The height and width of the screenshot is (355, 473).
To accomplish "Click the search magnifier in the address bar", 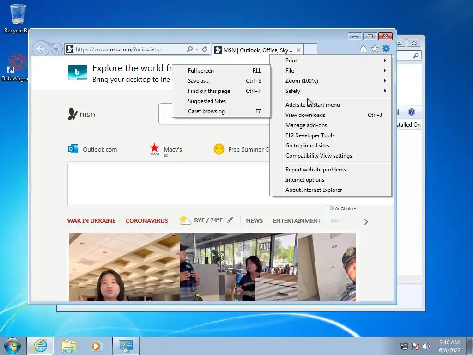I will [x=189, y=49].
